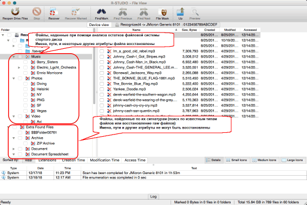Click the Recover lifebuoy icon
This screenshot has height=205, width=307.
(x=54, y=12)
